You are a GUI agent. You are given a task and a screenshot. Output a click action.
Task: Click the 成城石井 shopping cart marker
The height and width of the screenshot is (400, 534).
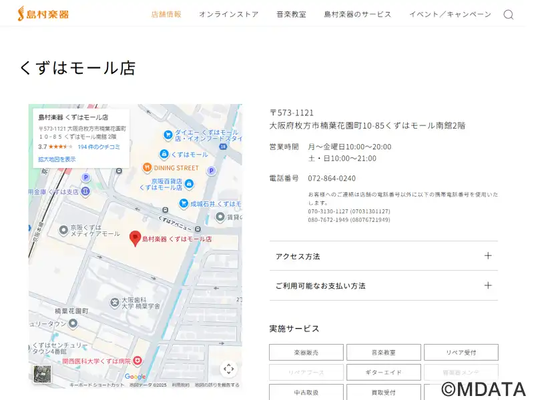click(x=183, y=203)
